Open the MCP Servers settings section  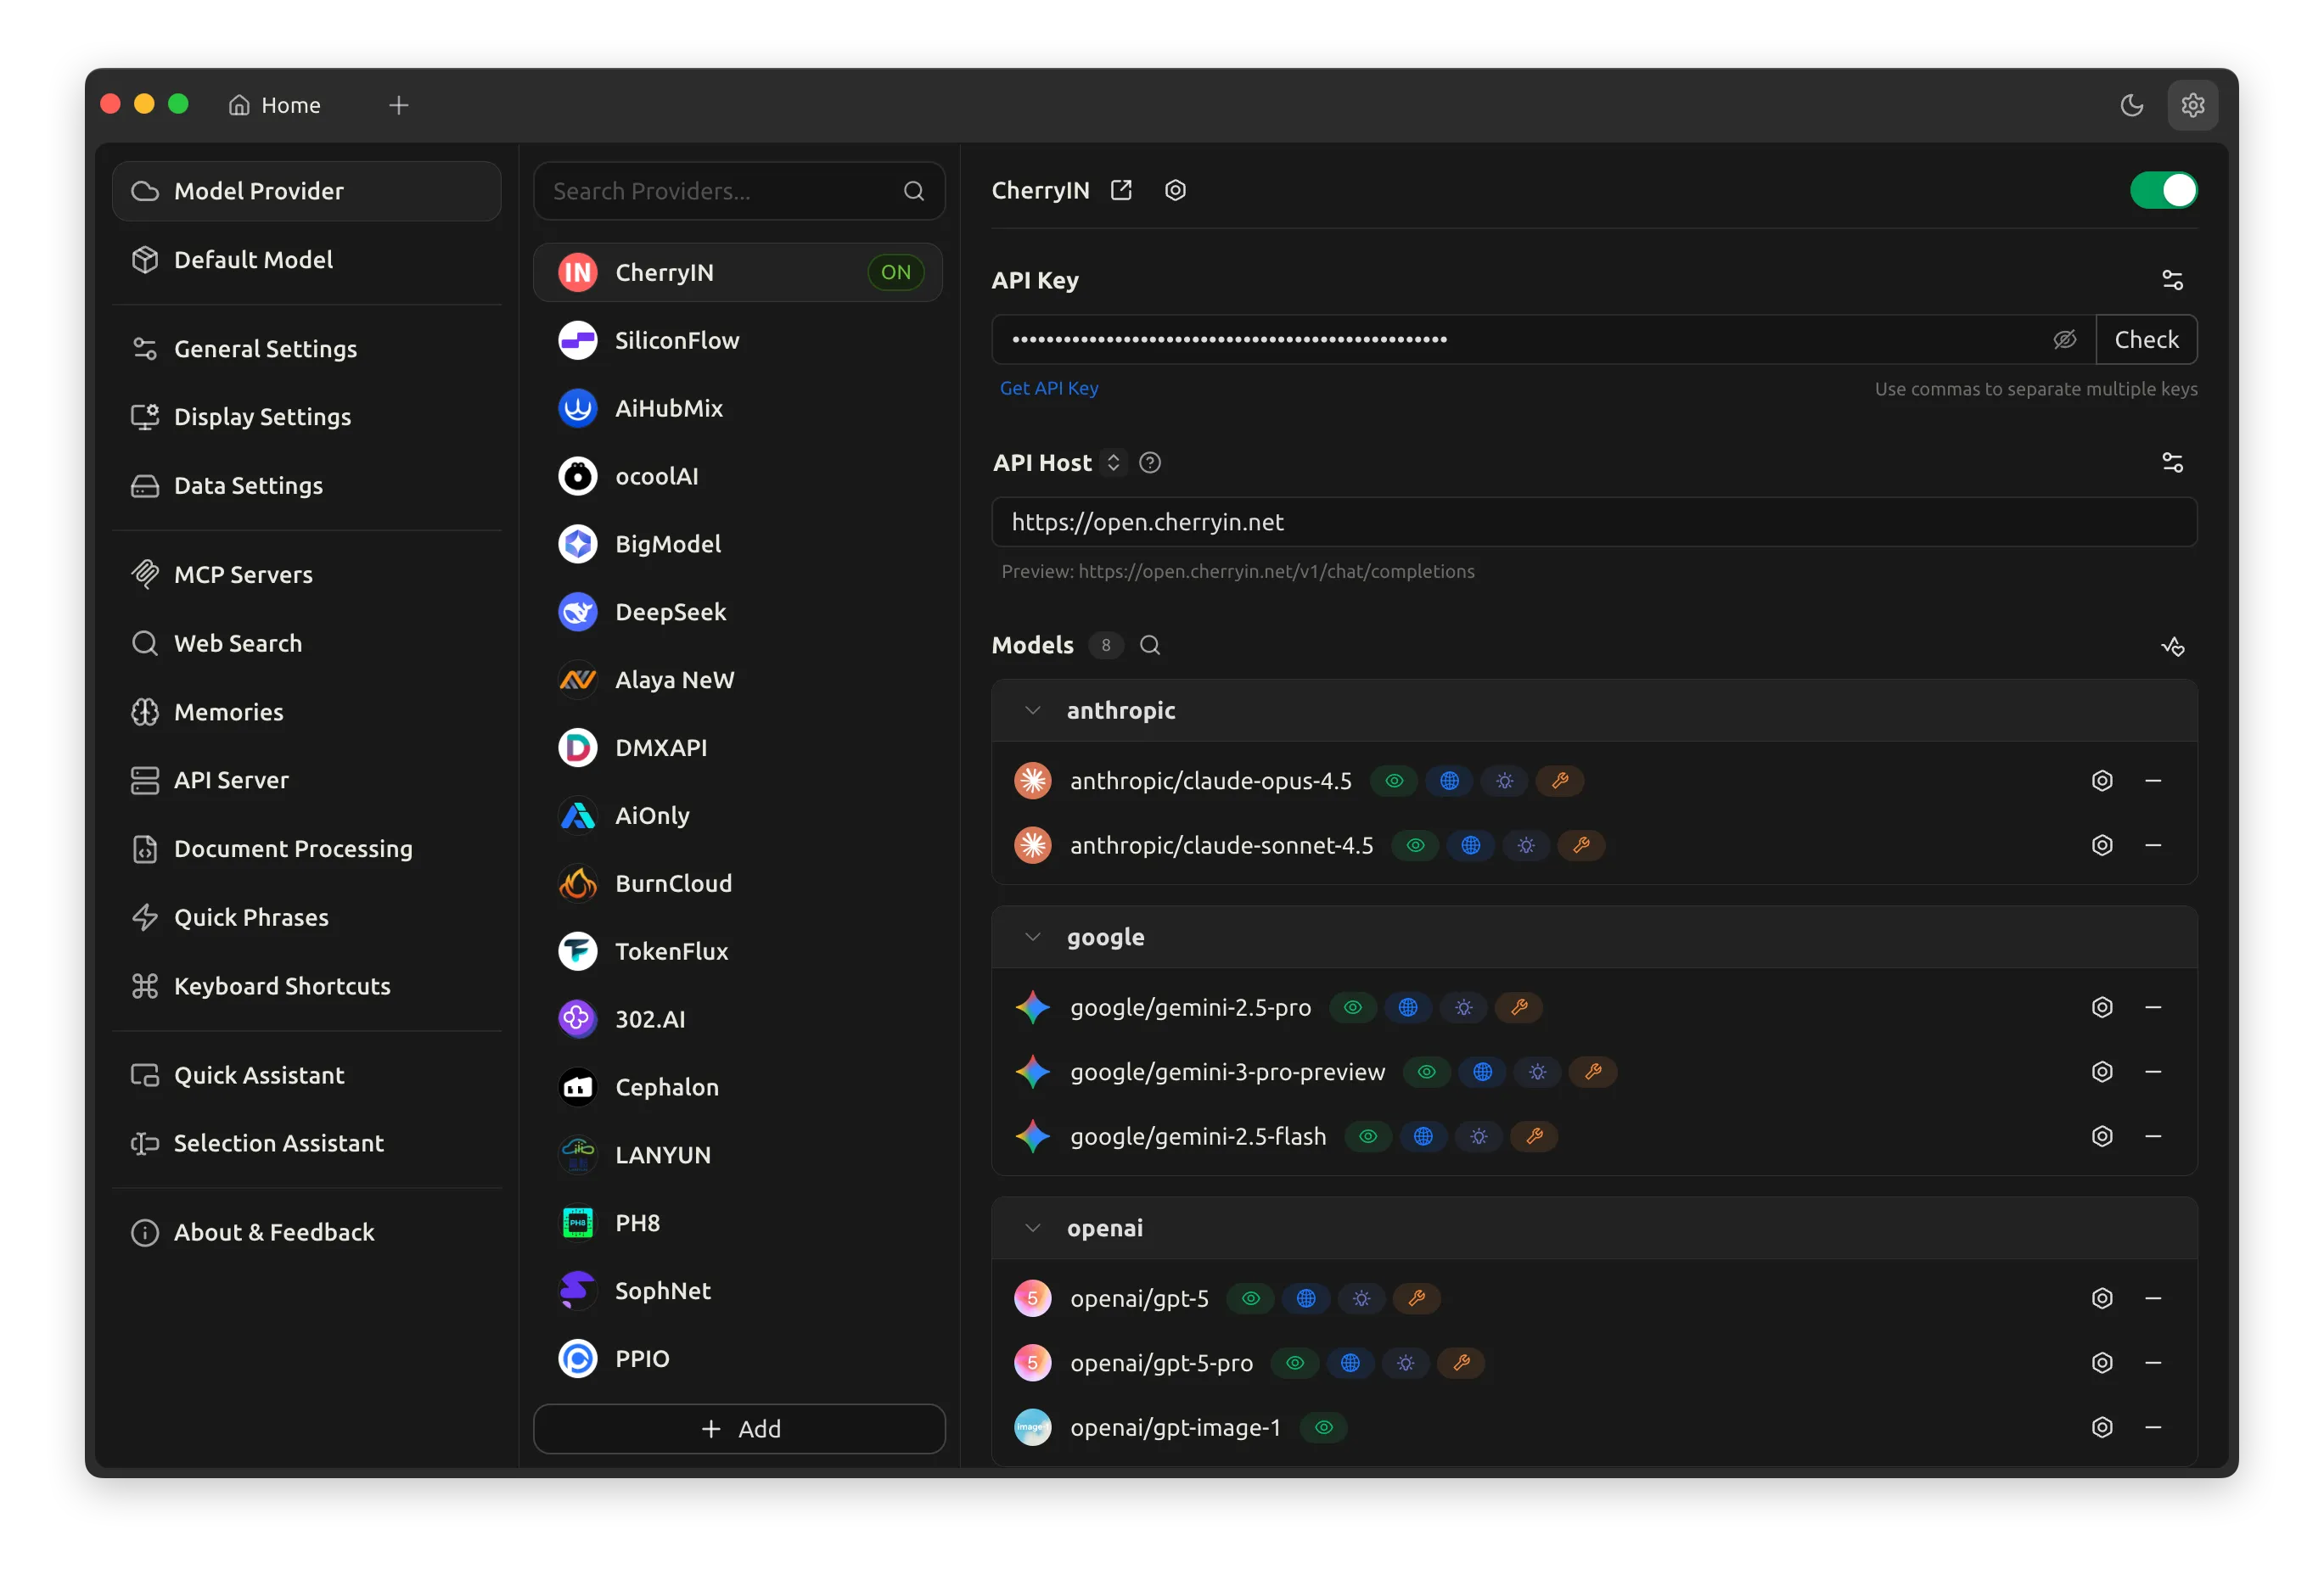click(x=243, y=575)
